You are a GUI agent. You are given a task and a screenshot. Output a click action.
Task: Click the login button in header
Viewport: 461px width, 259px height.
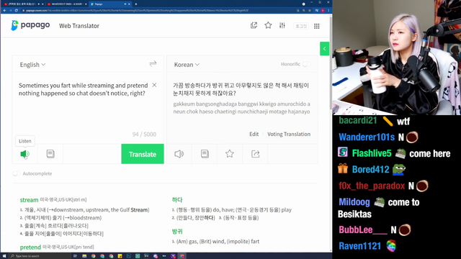(301, 26)
